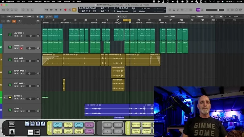Screen dimensions: 244x137
Task: Open Logic Pro application menu
Action: [10, 1]
